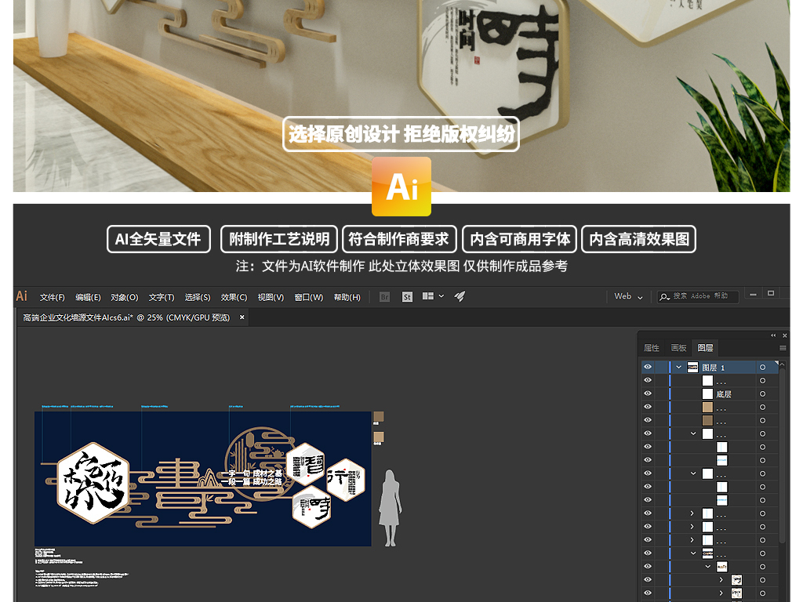Image resolution: width=803 pixels, height=602 pixels.
Task: Click the collapse panels double-arrow button
Action: (773, 335)
